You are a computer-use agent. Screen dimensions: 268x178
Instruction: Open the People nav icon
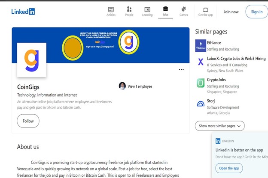[129, 12]
